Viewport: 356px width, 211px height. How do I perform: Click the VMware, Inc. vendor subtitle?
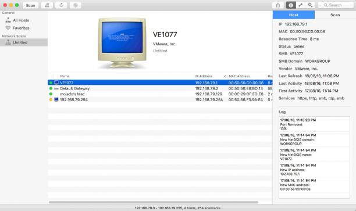(165, 44)
